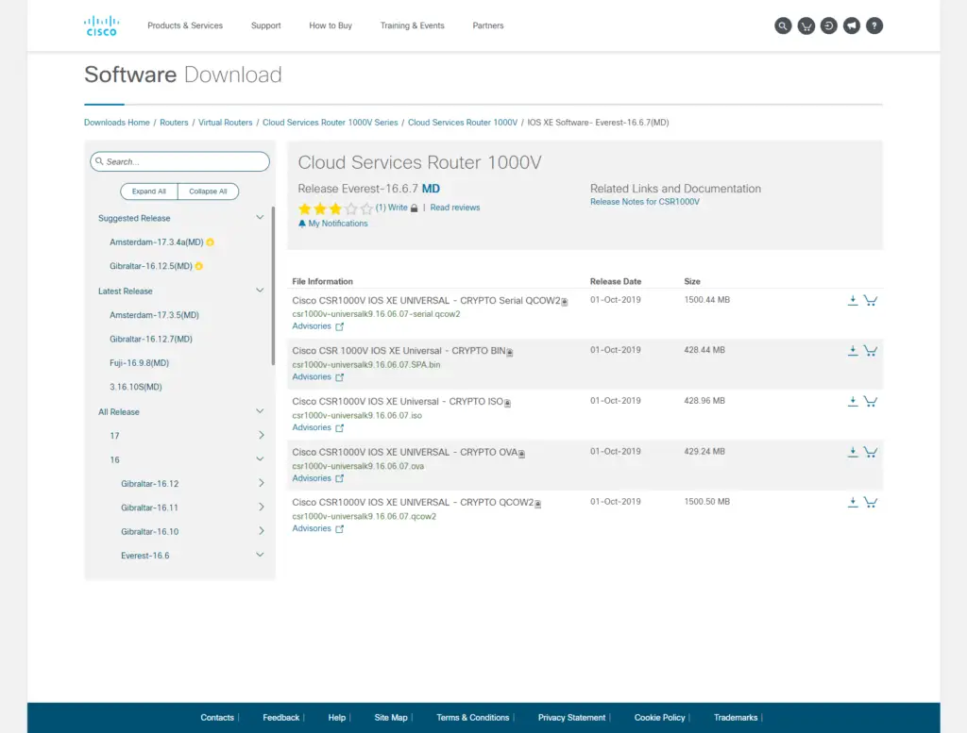Add CRYPTO Serial QCOW2 to cart
This screenshot has height=733, width=967.
tap(870, 300)
